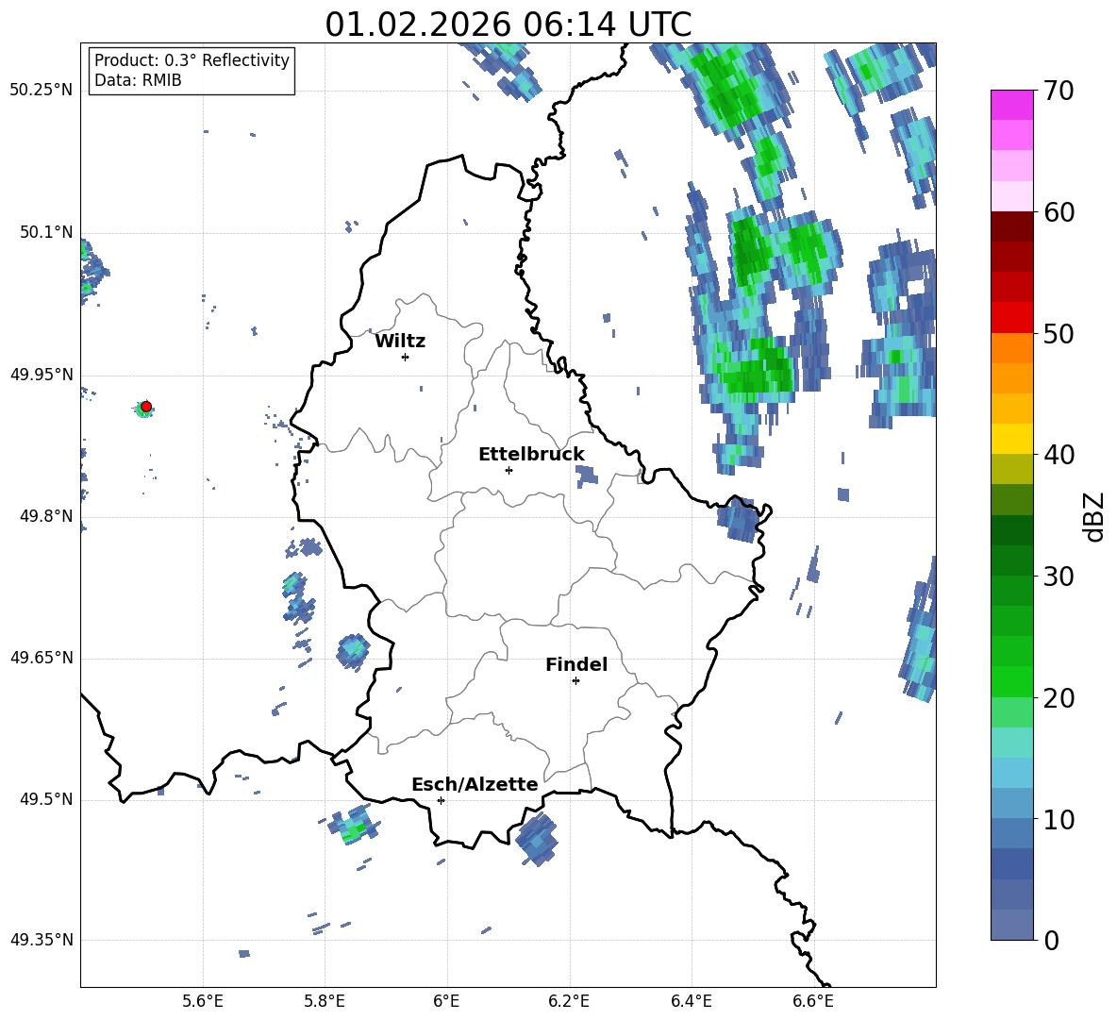Click the 50.1°N latitude label
Viewport: 1117px width, 1020px height.
[x=46, y=232]
